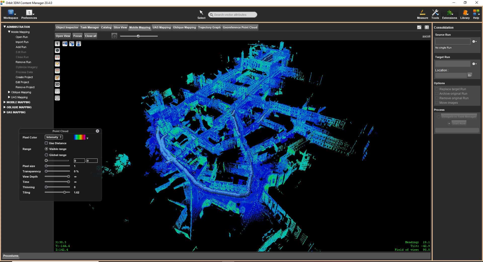Image resolution: width=483 pixels, height=262 pixels.
Task: Click the 3D view mode icon
Action: point(57,84)
